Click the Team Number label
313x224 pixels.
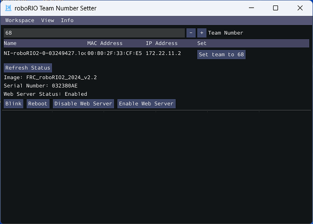tap(225, 33)
